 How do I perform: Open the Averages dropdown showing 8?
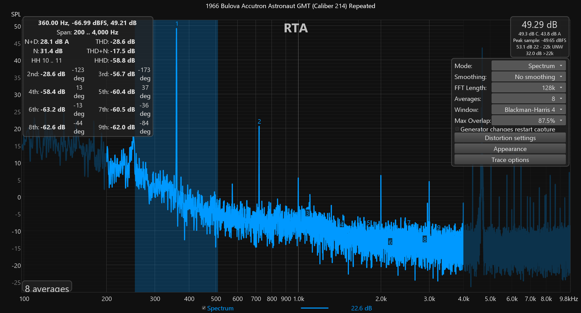click(x=528, y=99)
